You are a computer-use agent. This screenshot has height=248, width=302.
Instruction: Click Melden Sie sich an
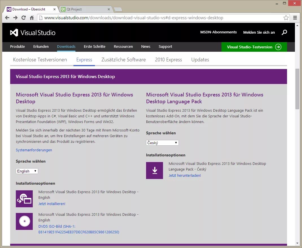click(259, 33)
